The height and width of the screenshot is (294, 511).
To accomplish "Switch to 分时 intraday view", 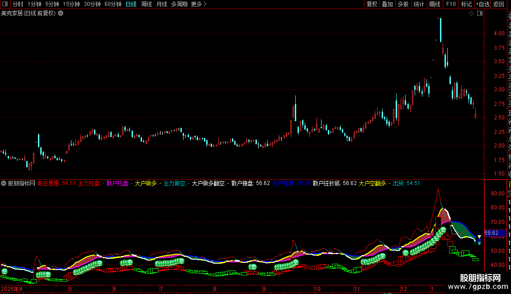I will click(18, 4).
